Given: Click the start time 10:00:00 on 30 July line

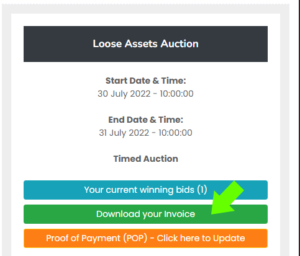Looking at the screenshot, I should tap(176, 94).
